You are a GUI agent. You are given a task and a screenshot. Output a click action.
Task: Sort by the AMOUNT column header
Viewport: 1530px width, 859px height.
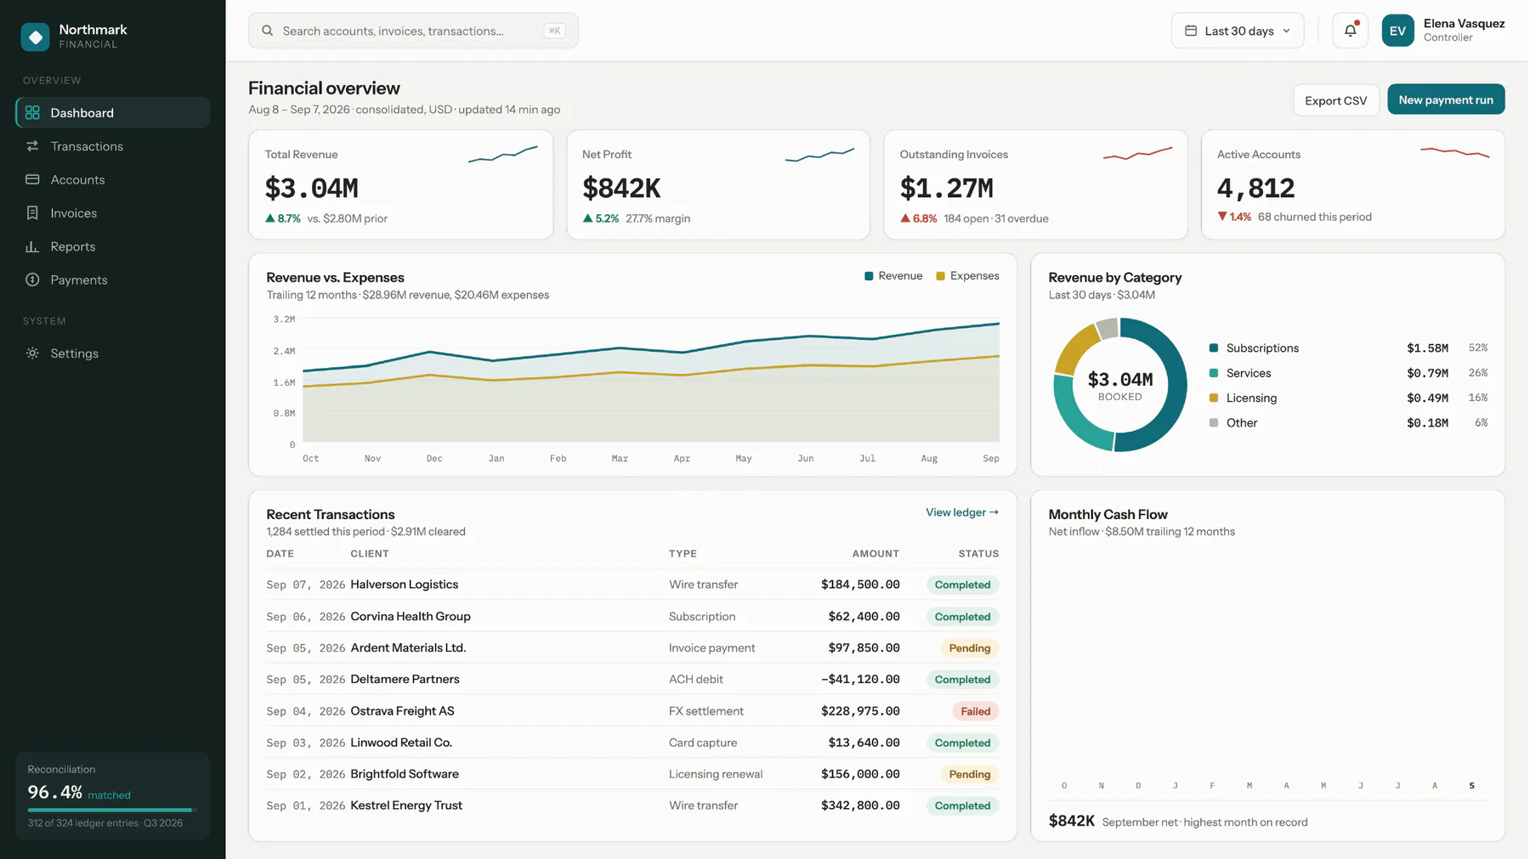click(x=875, y=553)
